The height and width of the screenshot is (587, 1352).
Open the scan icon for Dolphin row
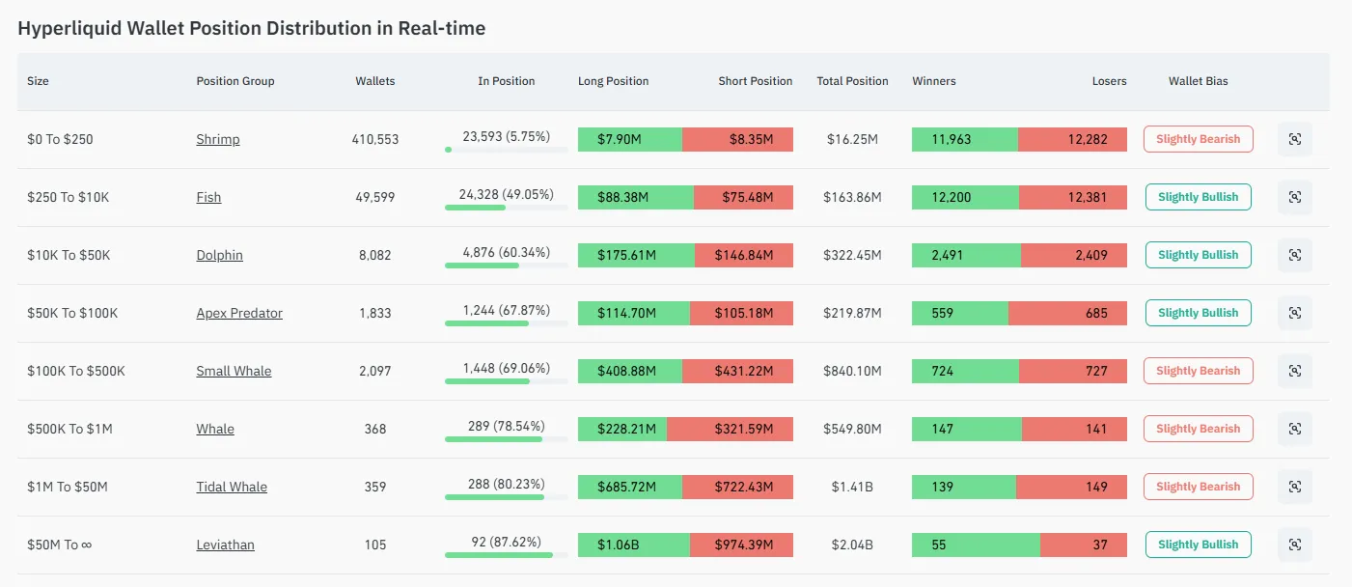[x=1294, y=255]
